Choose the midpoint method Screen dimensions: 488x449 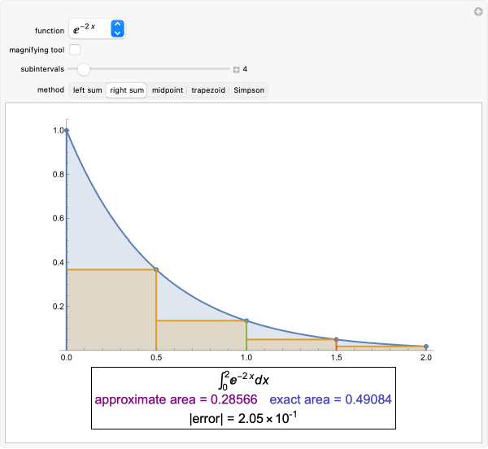tap(168, 90)
